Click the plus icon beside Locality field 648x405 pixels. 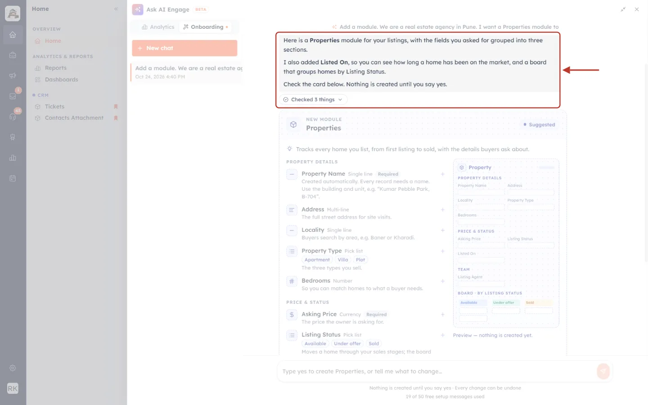442,230
